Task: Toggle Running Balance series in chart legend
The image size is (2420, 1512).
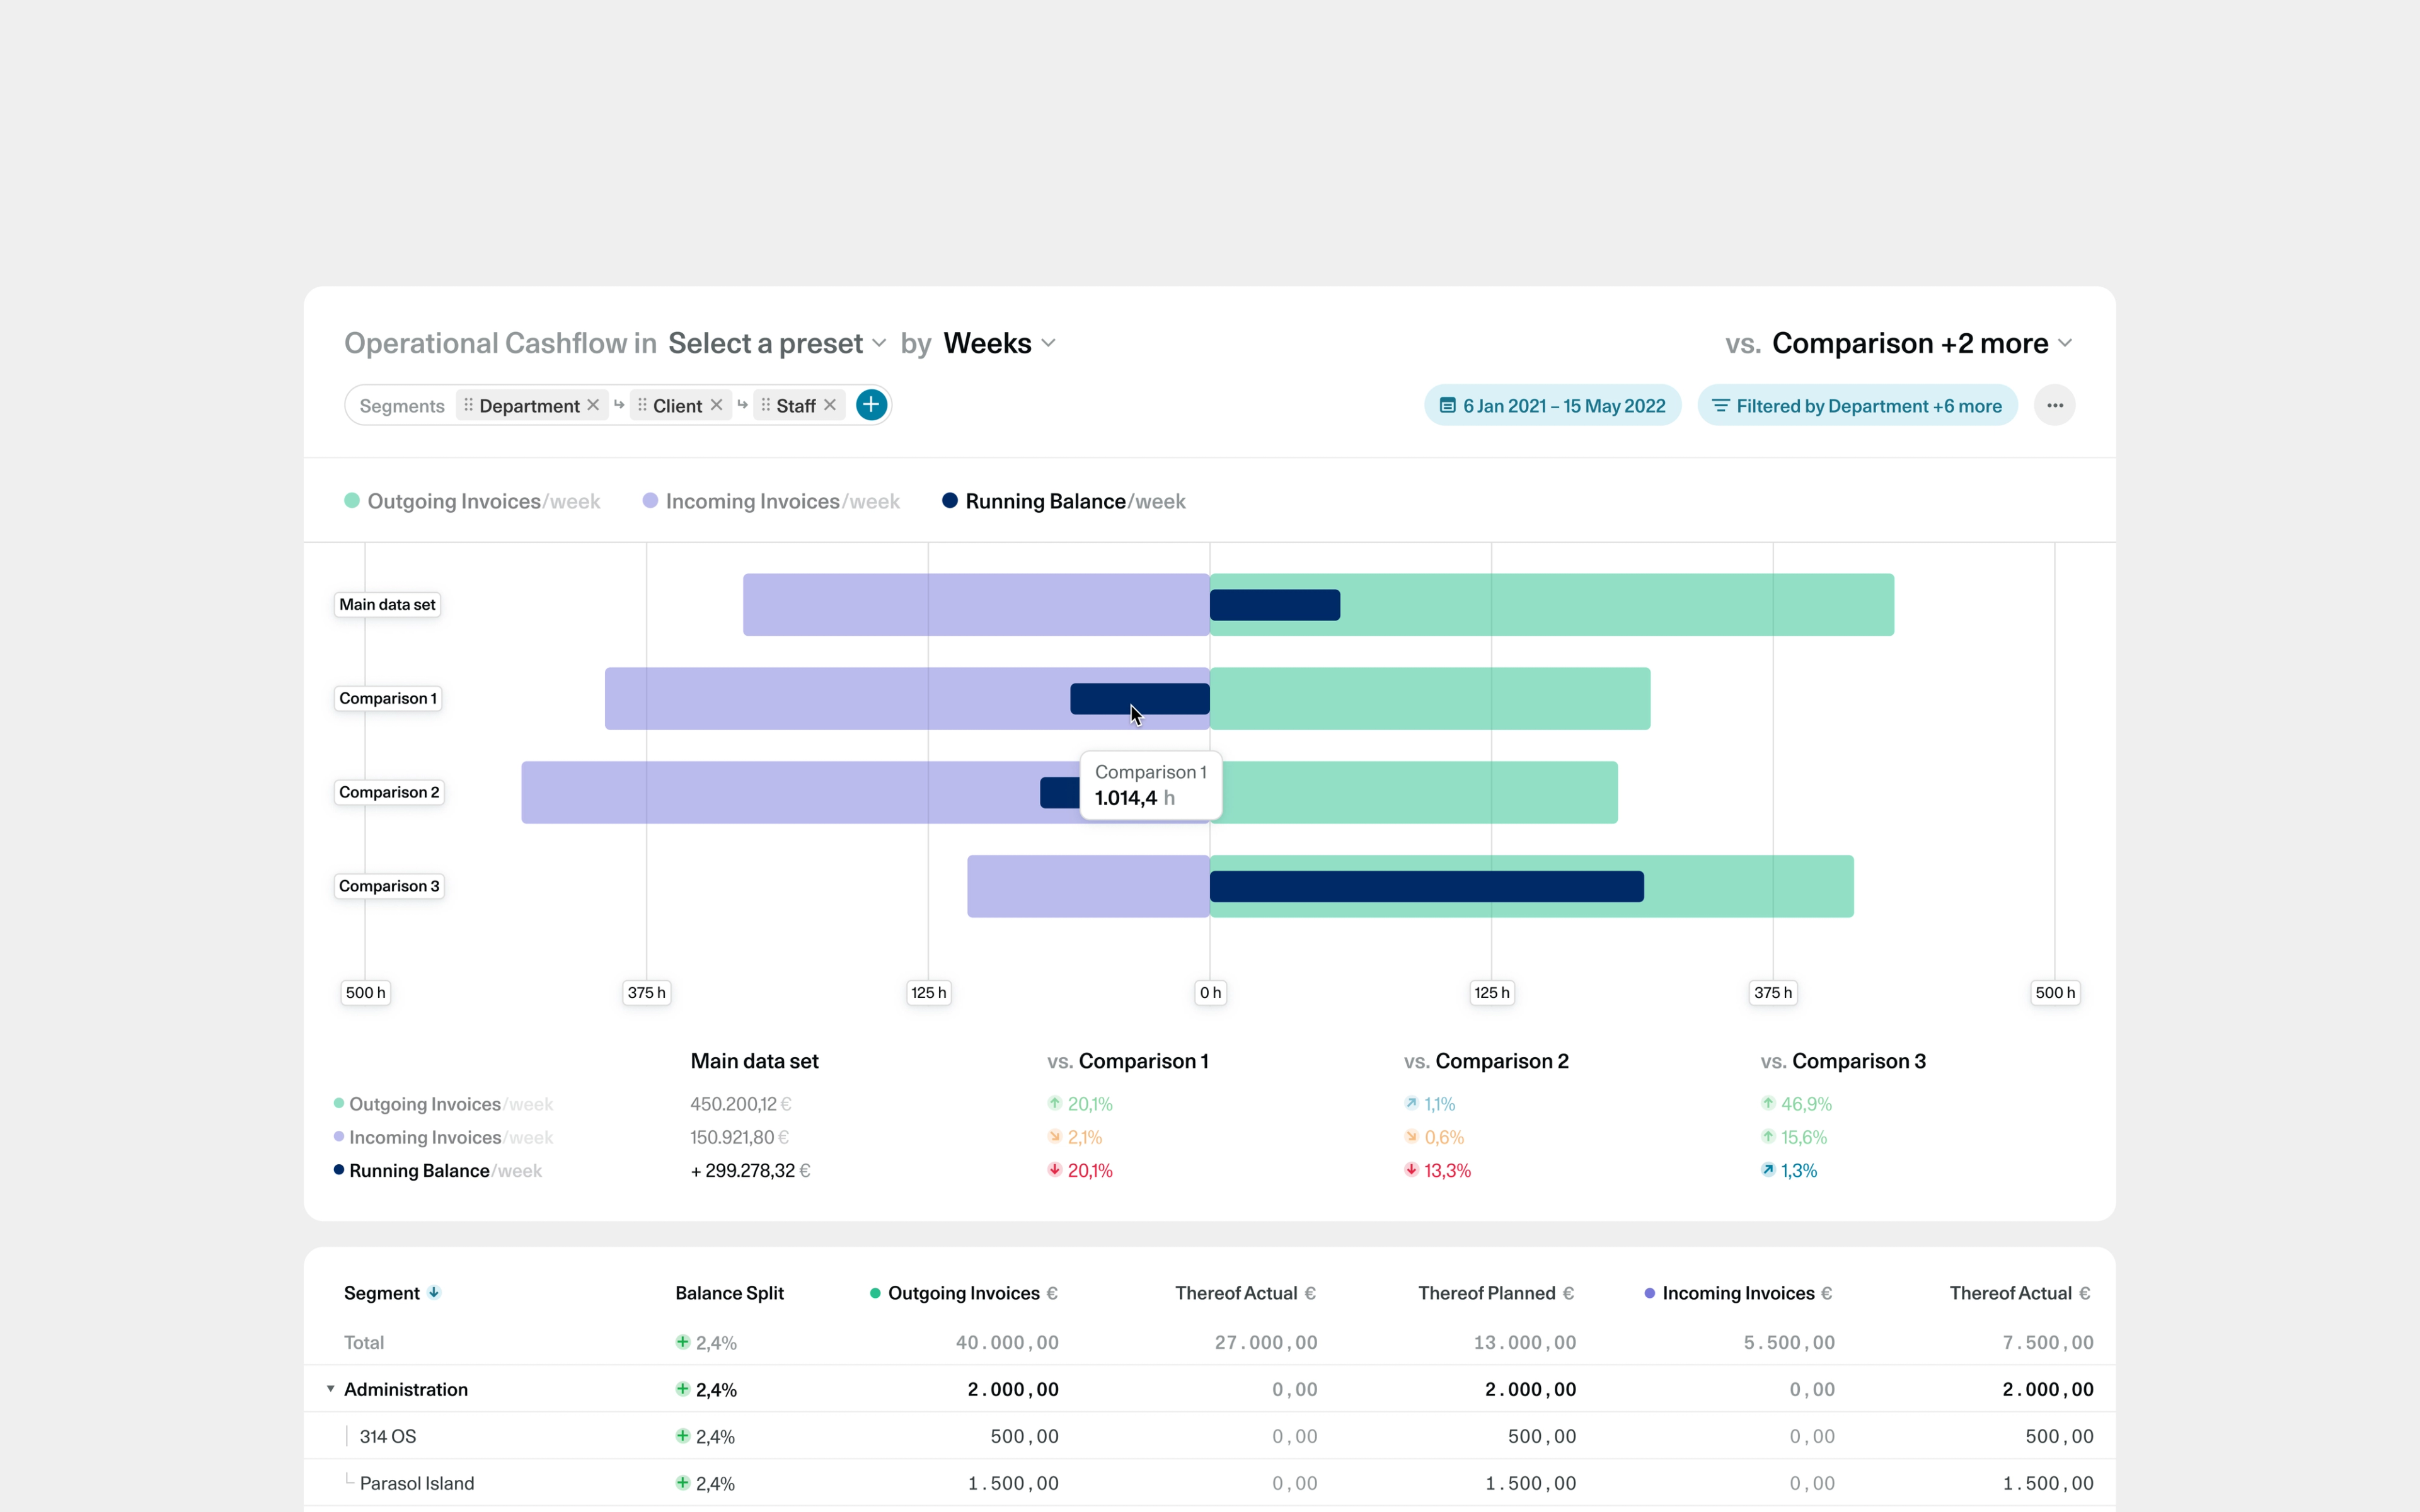Action: point(1064,501)
